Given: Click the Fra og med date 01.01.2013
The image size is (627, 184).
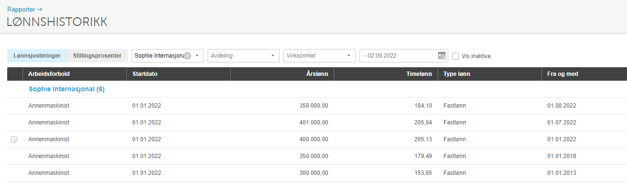Looking at the screenshot, I should point(562,173).
